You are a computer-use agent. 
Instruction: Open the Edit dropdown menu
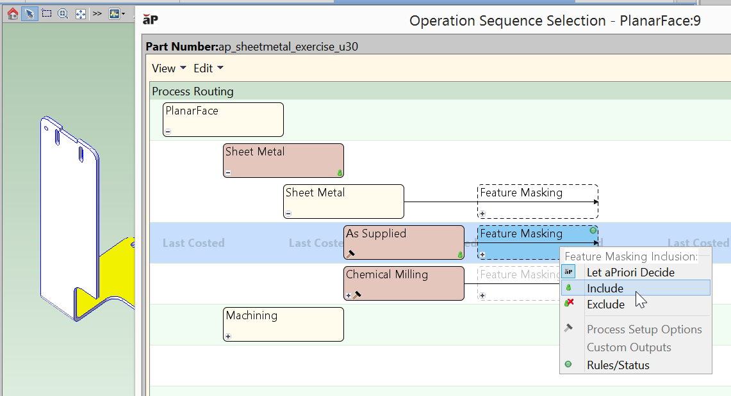click(208, 68)
